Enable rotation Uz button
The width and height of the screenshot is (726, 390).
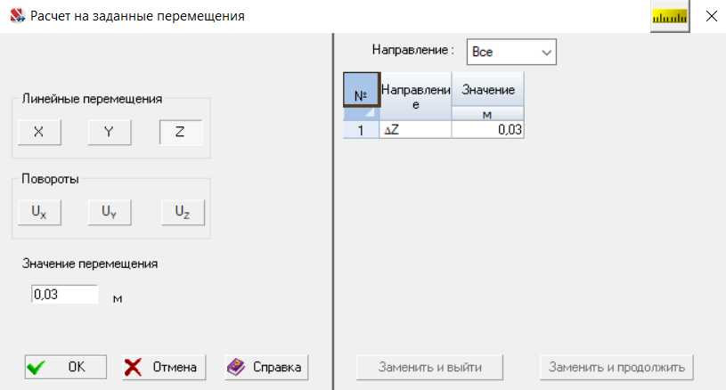(183, 212)
